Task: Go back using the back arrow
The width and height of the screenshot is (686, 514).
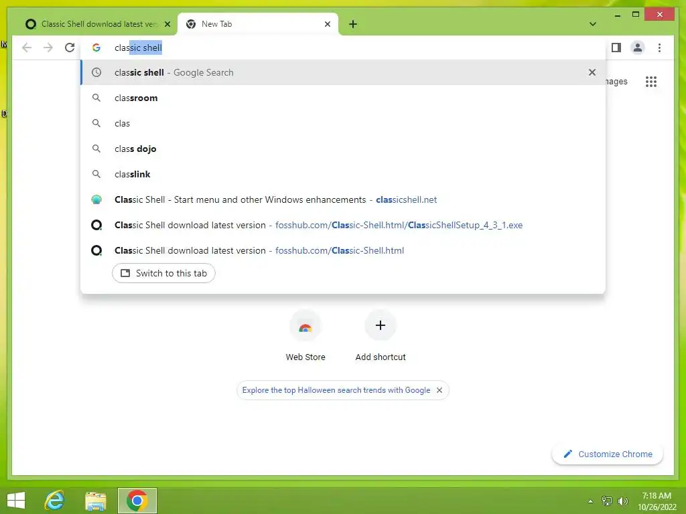Action: coord(27,48)
